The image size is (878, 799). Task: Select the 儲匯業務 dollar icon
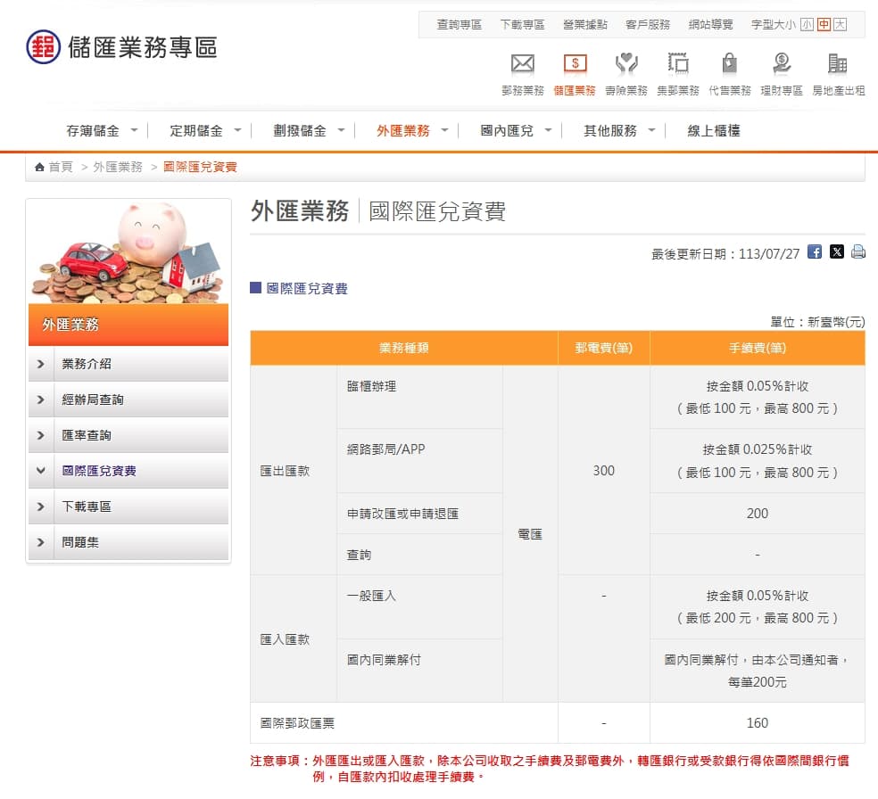tap(575, 64)
